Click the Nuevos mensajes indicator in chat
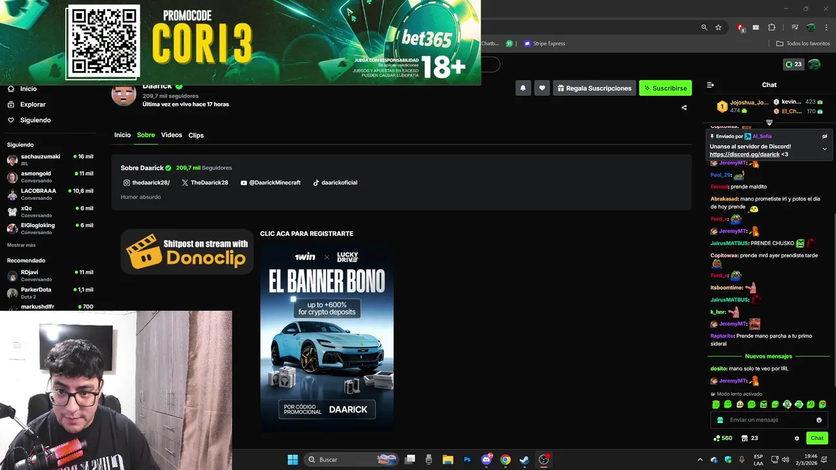Image resolution: width=836 pixels, height=470 pixels. 768,356
